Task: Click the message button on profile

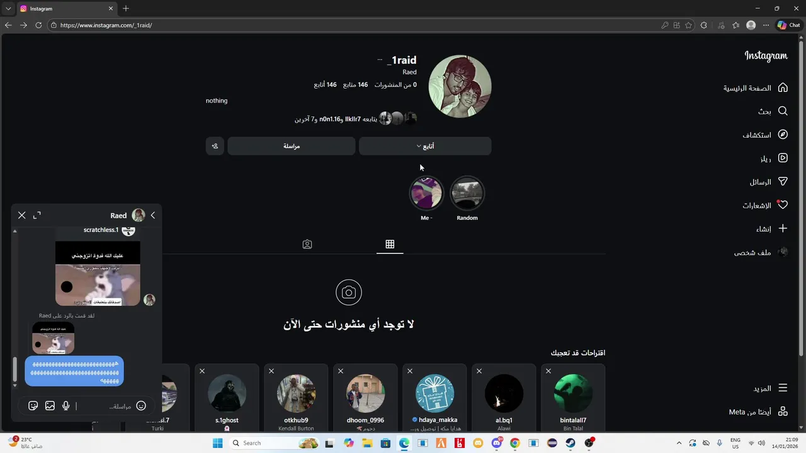Action: tap(292, 146)
